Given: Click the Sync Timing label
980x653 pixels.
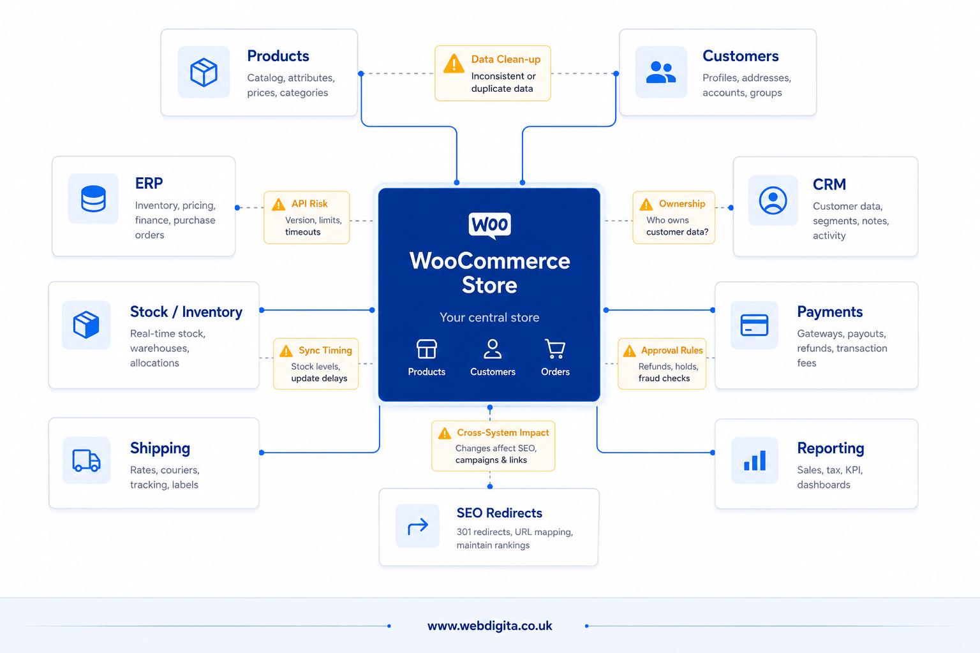Looking at the screenshot, I should pyautogui.click(x=325, y=350).
